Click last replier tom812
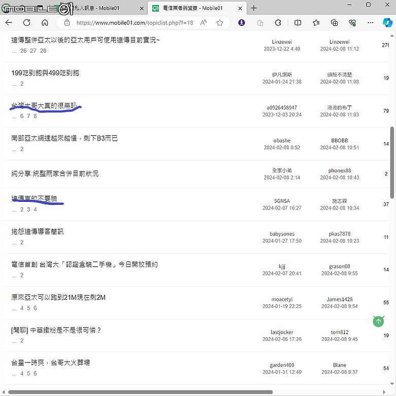396x396 pixels. [340, 332]
